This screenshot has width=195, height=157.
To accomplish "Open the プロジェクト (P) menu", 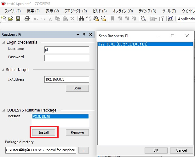I will click(76, 11).
